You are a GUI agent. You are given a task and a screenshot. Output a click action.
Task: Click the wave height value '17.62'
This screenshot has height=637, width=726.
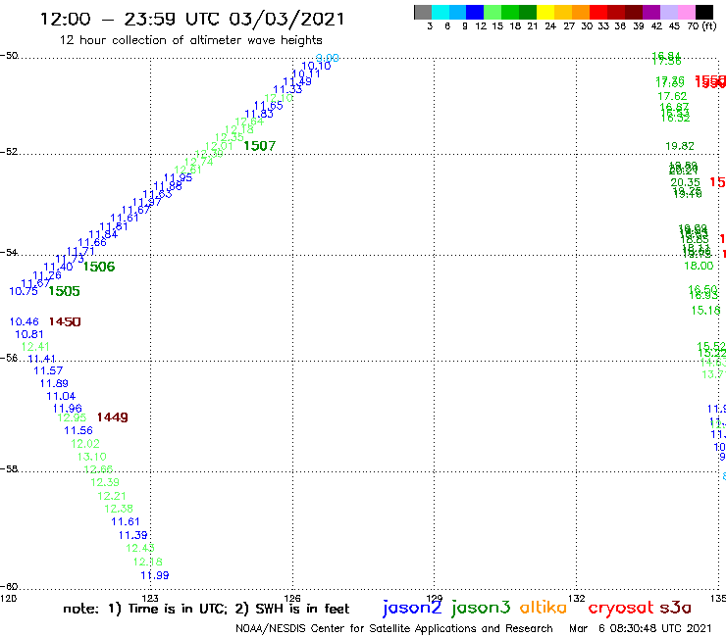[x=672, y=96]
